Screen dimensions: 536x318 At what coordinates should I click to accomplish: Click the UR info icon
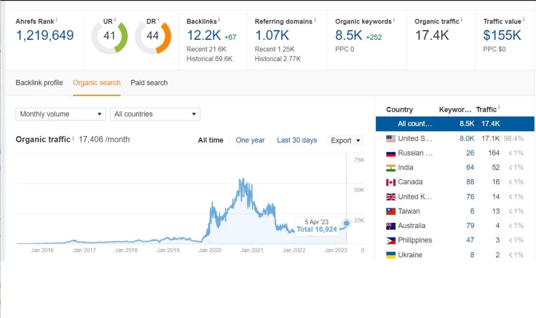click(115, 20)
